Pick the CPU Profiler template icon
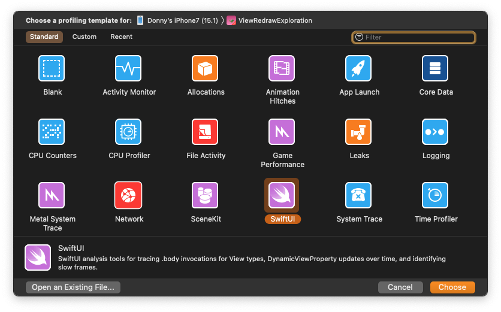 (128, 132)
